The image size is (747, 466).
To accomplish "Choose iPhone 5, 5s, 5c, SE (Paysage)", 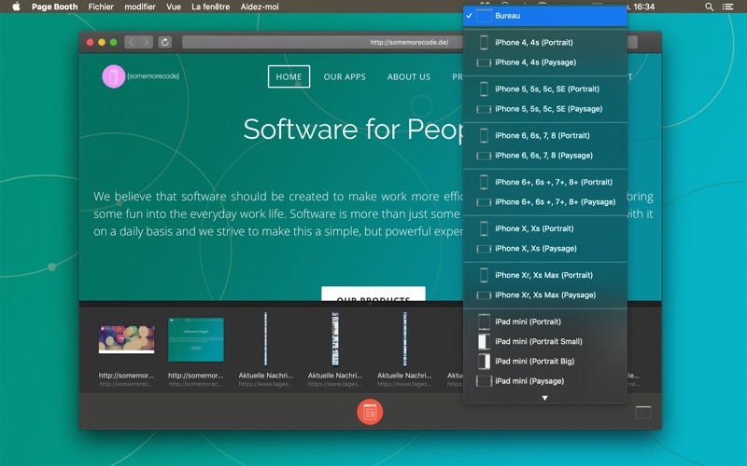I will click(545, 109).
